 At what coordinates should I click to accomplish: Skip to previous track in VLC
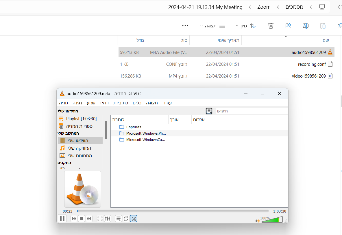[x=74, y=219]
